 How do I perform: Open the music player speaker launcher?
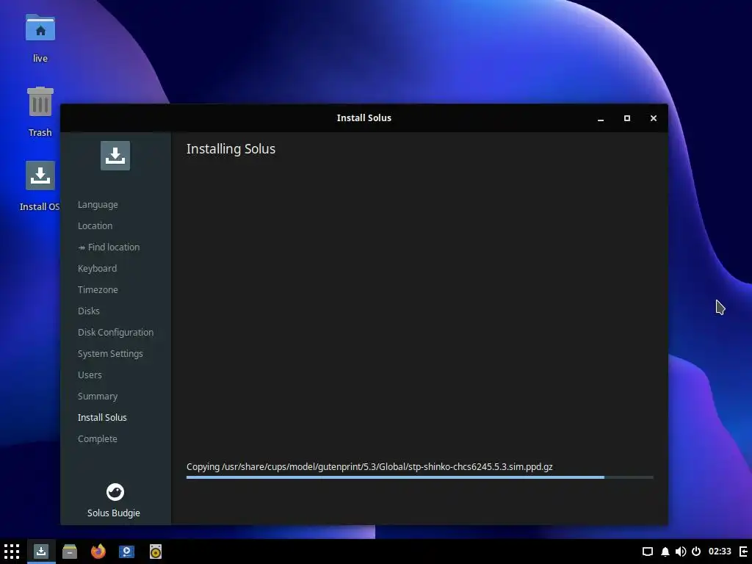[x=156, y=552]
